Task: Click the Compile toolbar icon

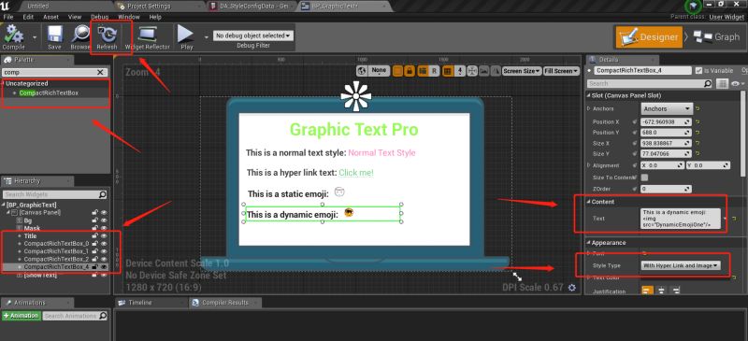Action: (x=13, y=35)
